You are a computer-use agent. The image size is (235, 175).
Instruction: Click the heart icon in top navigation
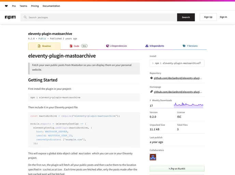[6, 6]
